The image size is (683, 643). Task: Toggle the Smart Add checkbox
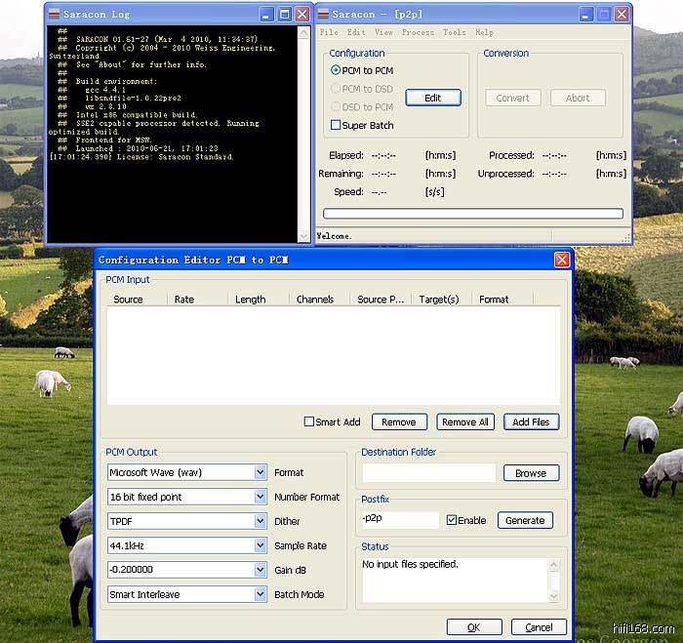point(309,422)
